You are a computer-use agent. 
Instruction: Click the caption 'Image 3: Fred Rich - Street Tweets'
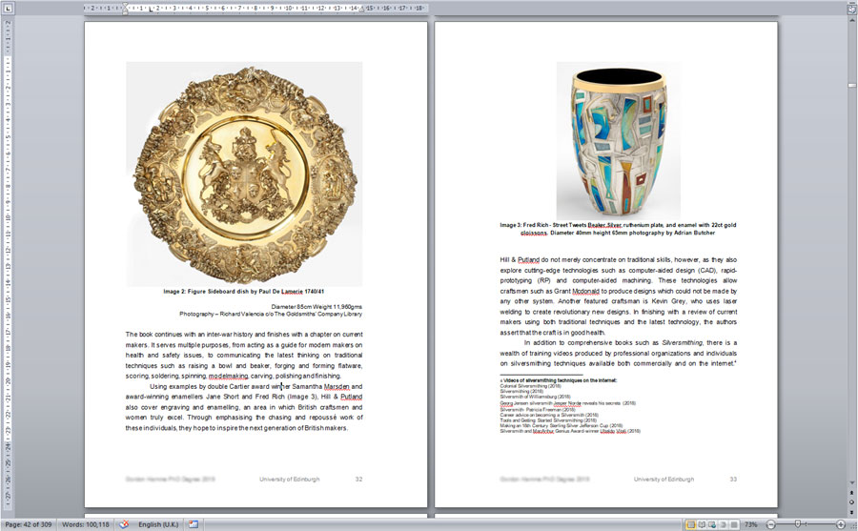tap(618, 229)
